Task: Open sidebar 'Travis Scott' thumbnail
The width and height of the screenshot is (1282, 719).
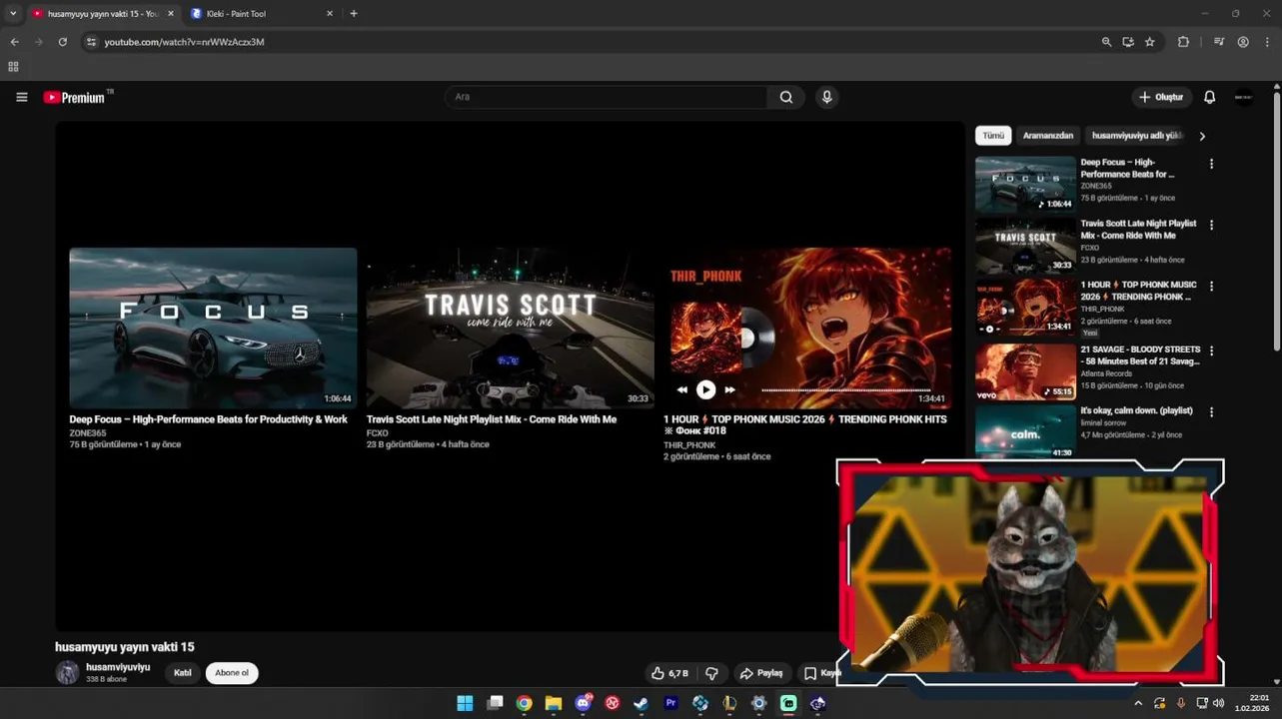Action: tap(1025, 246)
